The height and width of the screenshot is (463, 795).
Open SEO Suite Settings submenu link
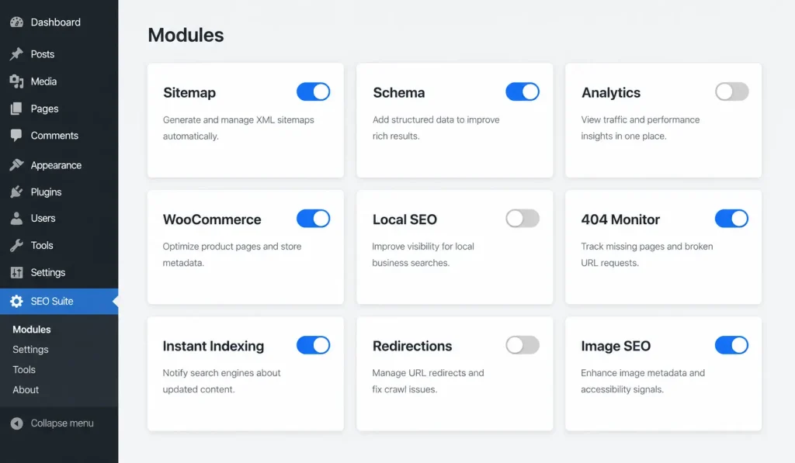pos(30,350)
